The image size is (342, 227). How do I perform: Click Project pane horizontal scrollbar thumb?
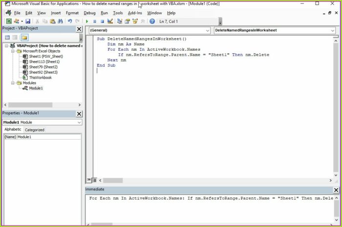coord(30,105)
